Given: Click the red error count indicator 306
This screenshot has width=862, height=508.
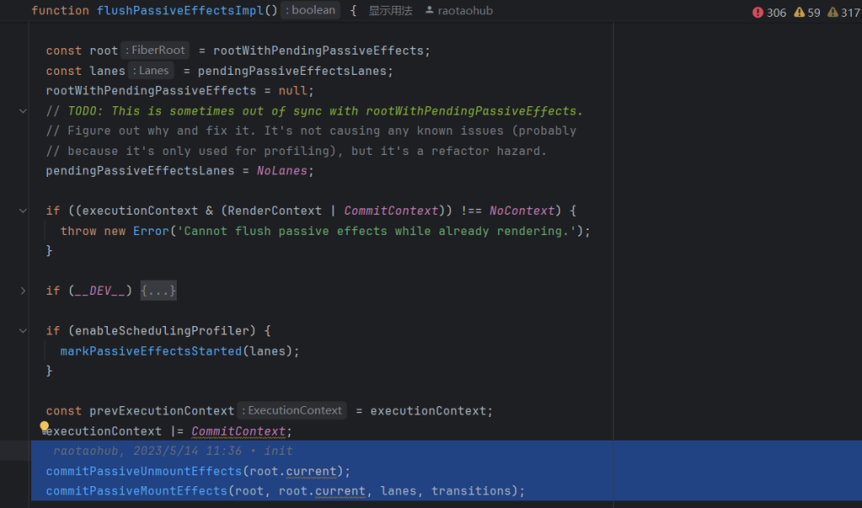Looking at the screenshot, I should [x=769, y=13].
